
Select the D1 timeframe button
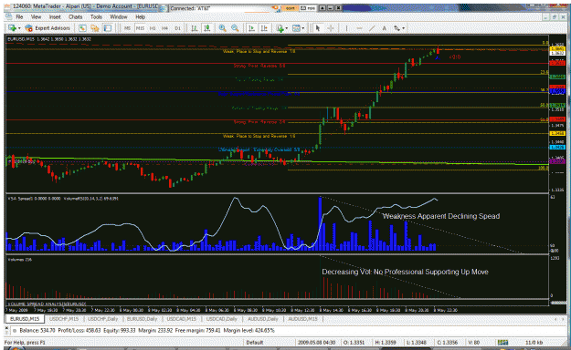[x=177, y=28]
